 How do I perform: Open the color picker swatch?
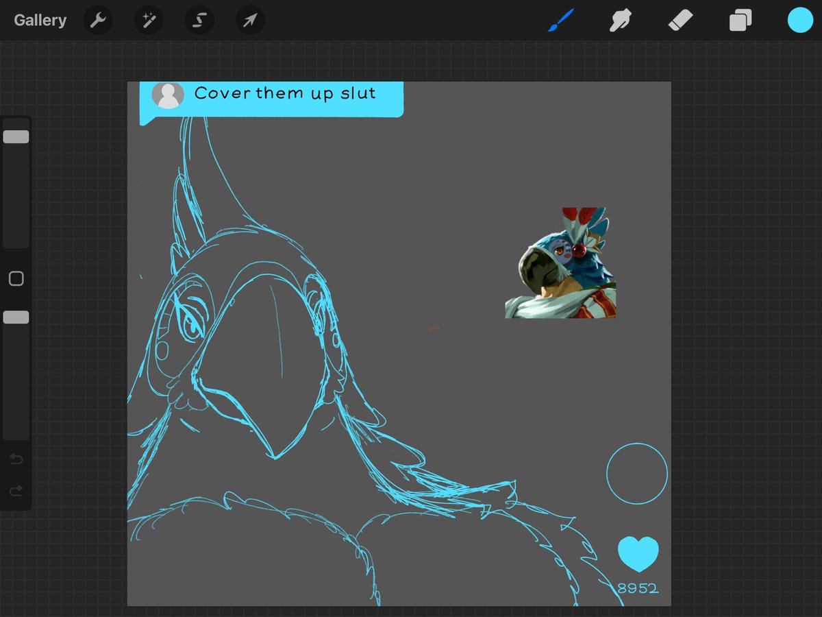pyautogui.click(x=799, y=20)
